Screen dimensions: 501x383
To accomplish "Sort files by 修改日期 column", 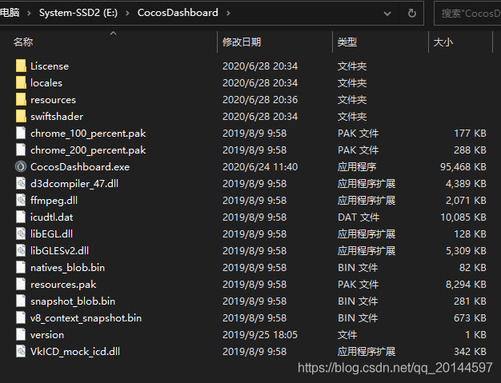I will pyautogui.click(x=242, y=42).
